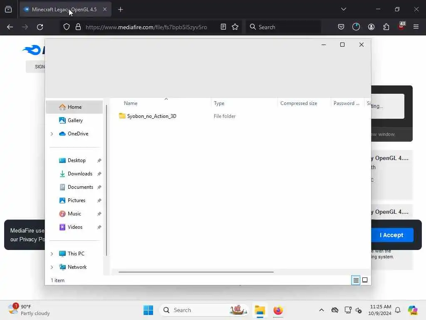Screen dimensions: 426x320
Task: Open File Explorer from taskbar
Action: point(260,310)
